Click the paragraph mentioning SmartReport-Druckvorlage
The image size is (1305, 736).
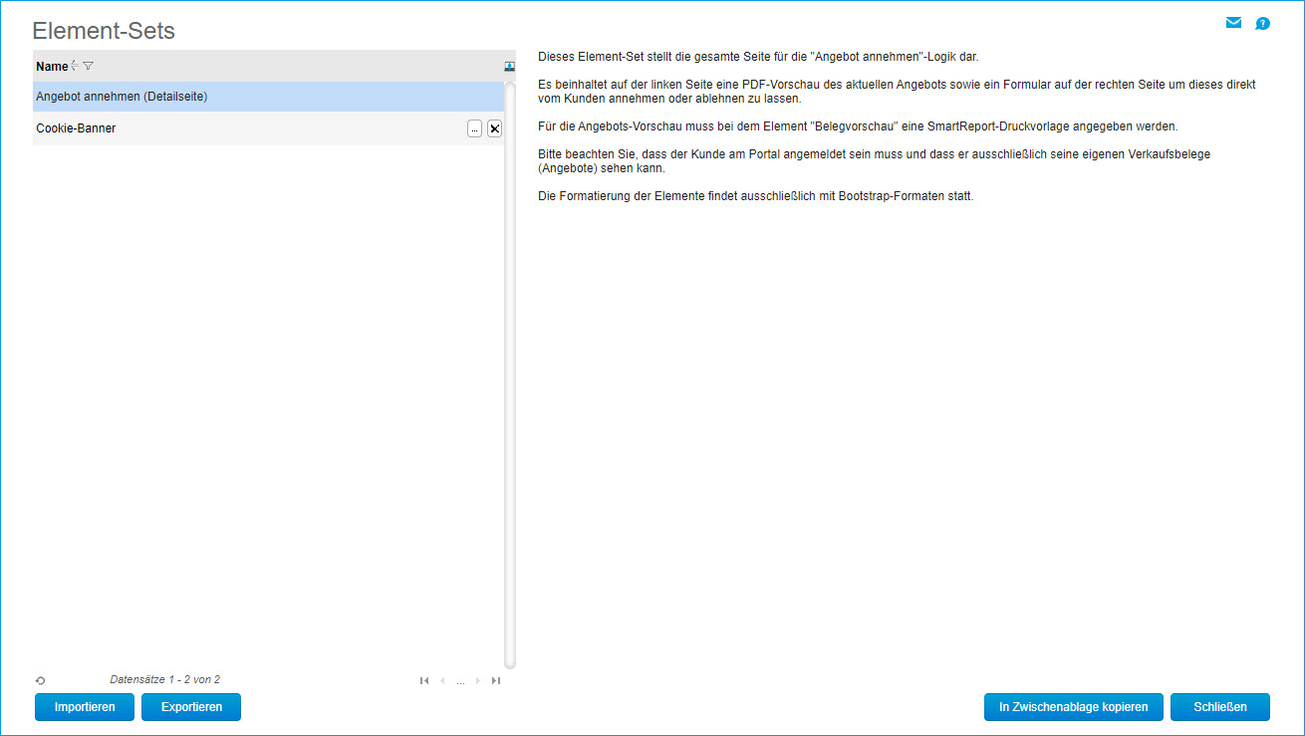click(858, 126)
